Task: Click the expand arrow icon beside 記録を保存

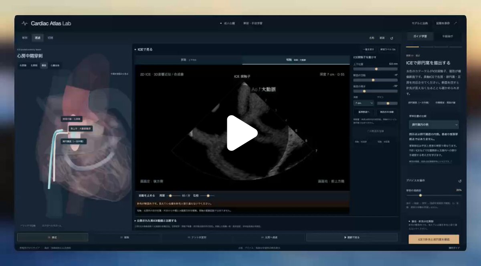Action: pyautogui.click(x=455, y=23)
